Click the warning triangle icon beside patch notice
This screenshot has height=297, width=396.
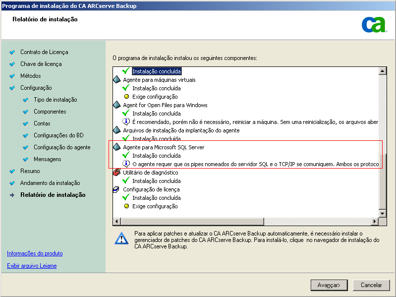(x=121, y=238)
